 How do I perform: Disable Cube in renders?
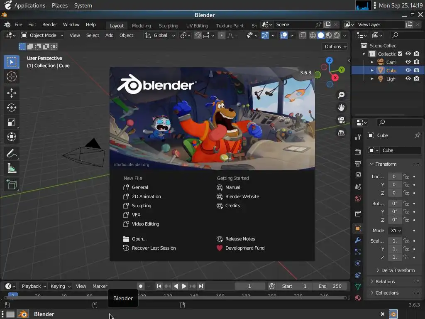tap(417, 70)
